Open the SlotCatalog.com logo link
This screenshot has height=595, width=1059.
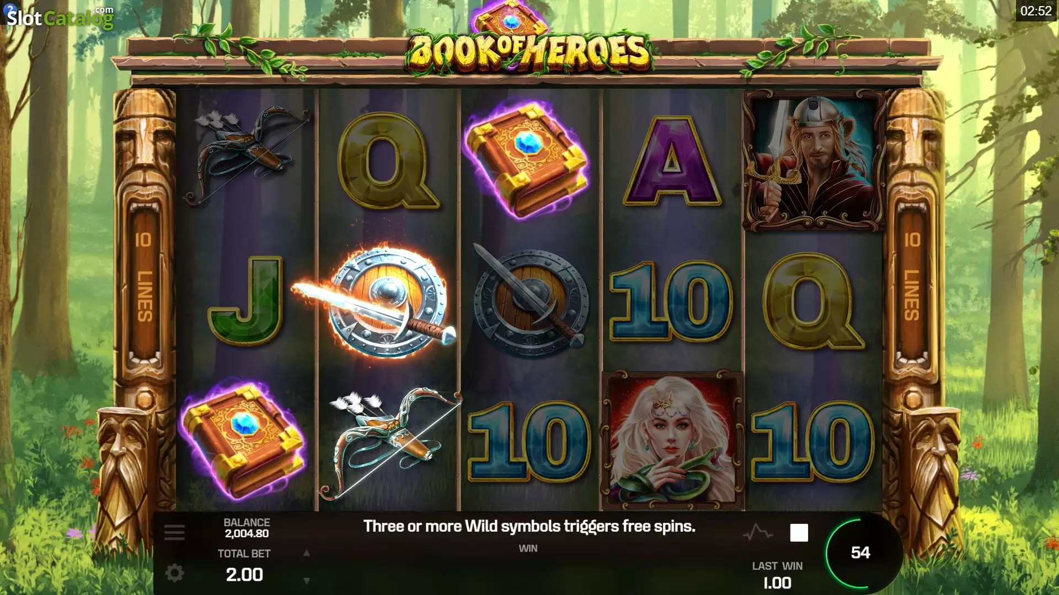pyautogui.click(x=59, y=17)
